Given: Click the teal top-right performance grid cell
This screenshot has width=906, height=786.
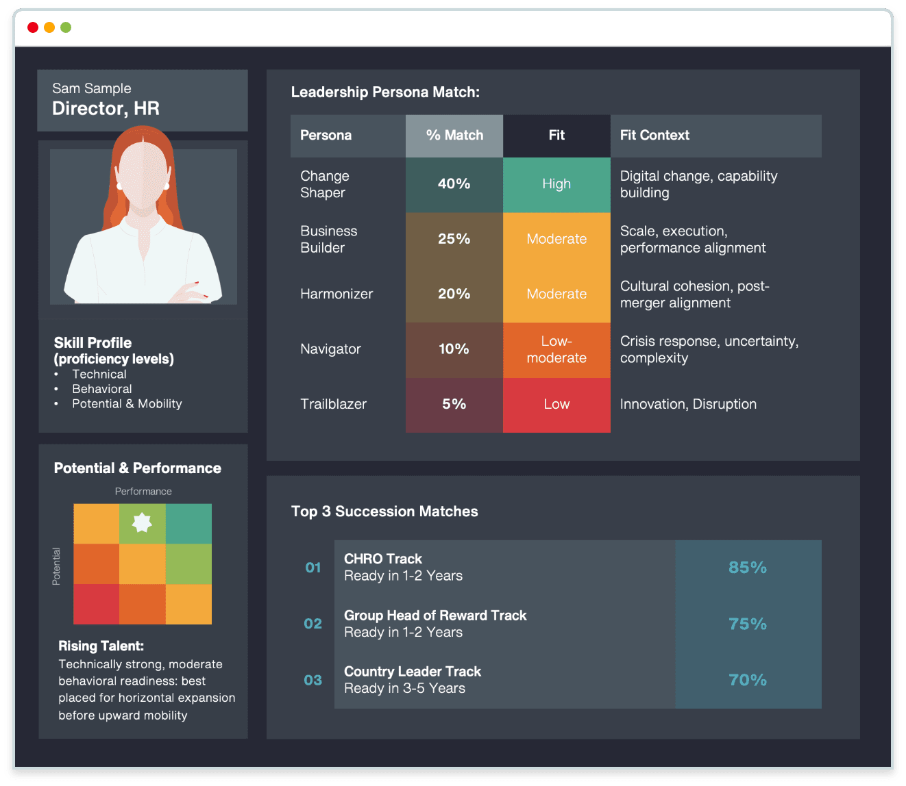Looking at the screenshot, I should 188,522.
